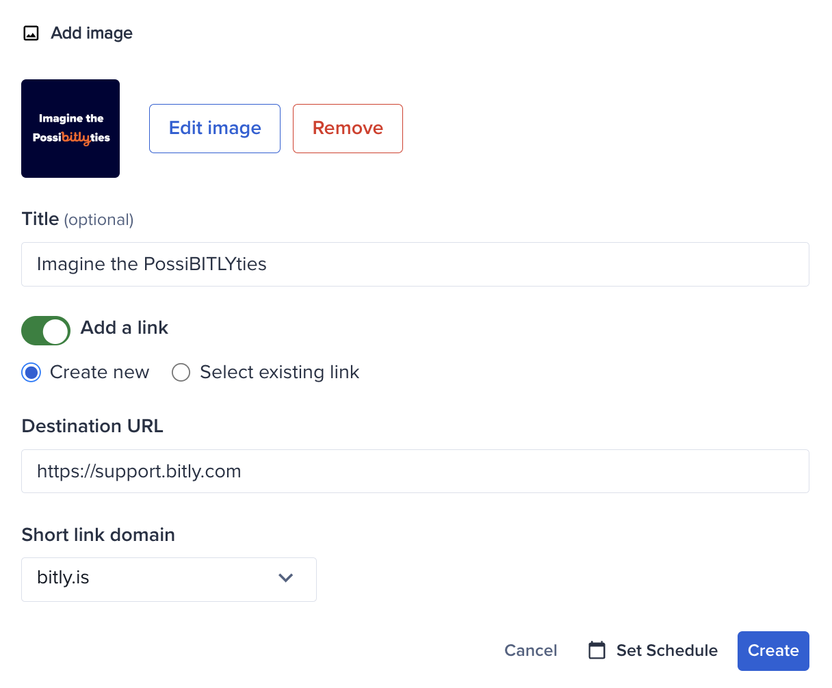Remove the uploaded image
The width and height of the screenshot is (832, 688).
(x=348, y=129)
